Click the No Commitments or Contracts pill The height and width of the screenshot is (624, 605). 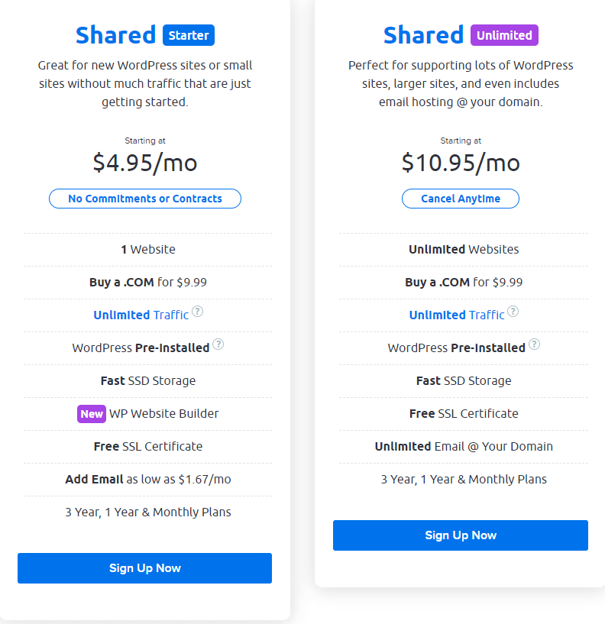pyautogui.click(x=145, y=199)
